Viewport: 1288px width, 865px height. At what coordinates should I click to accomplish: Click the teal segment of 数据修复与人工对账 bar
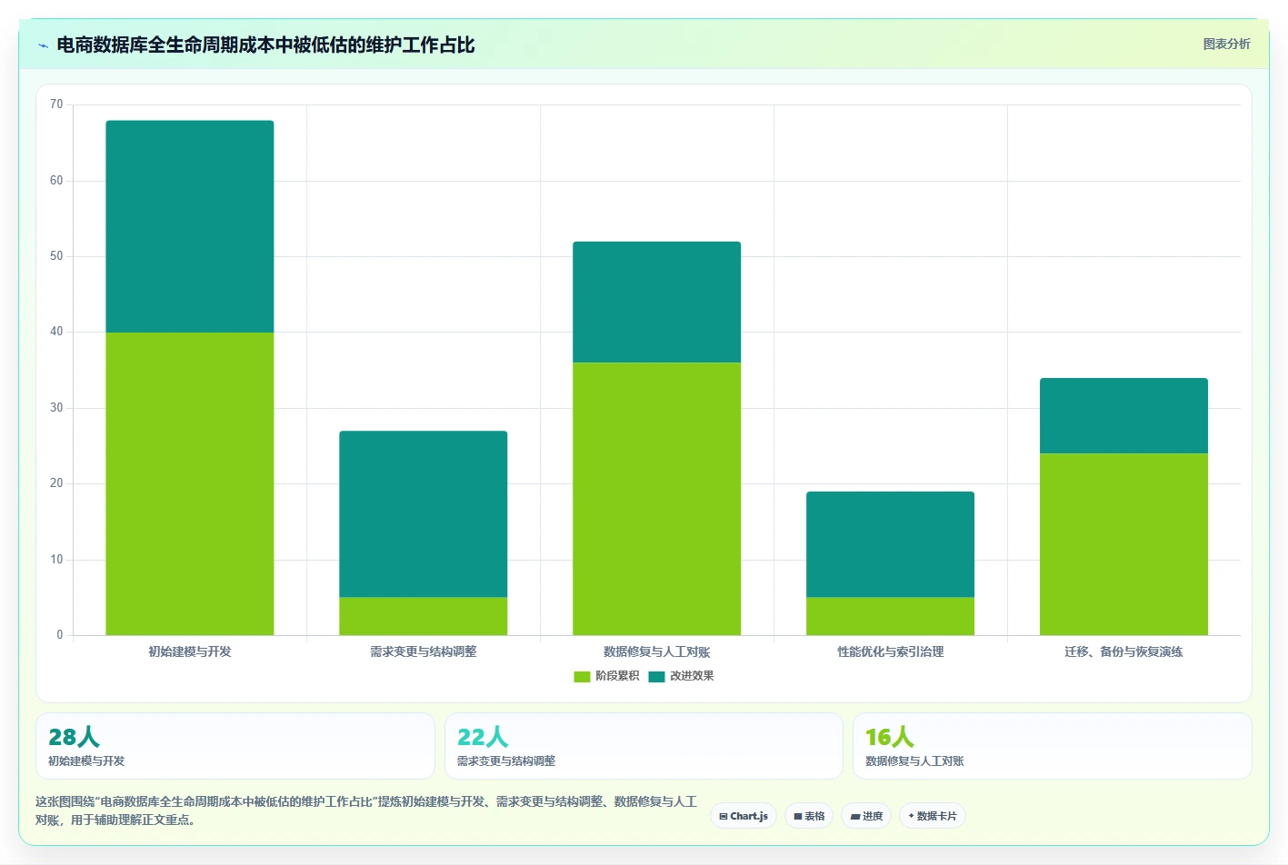pyautogui.click(x=657, y=303)
